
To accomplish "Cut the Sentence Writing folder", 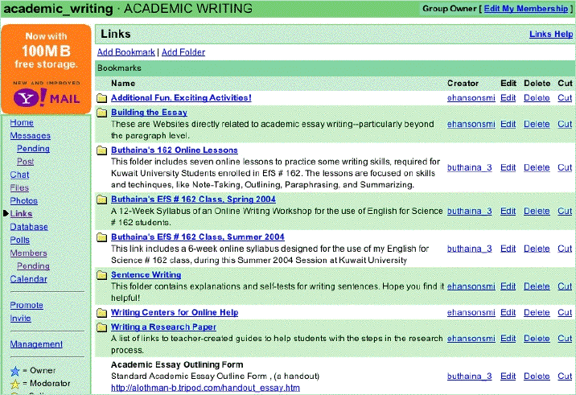I will tap(565, 286).
